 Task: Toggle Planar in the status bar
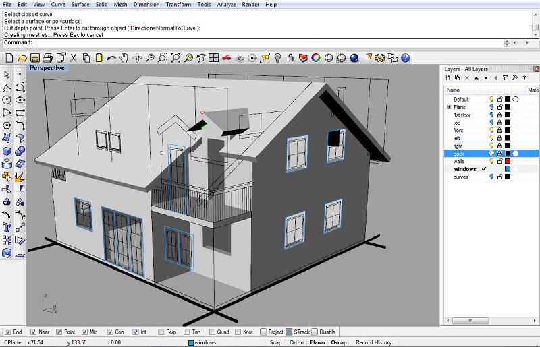tap(317, 342)
